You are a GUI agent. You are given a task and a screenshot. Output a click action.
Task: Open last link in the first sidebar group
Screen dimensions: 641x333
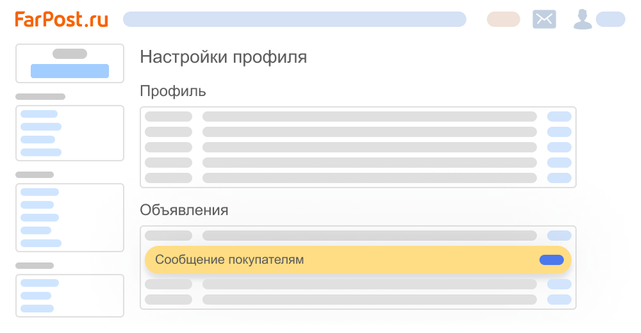41,152
